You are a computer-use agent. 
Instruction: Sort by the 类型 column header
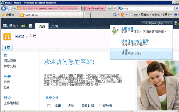[x=58, y=106]
